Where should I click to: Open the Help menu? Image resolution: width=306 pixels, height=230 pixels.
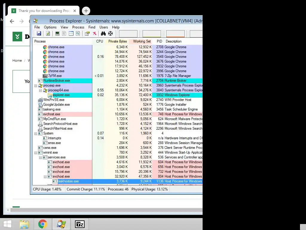click(116, 27)
